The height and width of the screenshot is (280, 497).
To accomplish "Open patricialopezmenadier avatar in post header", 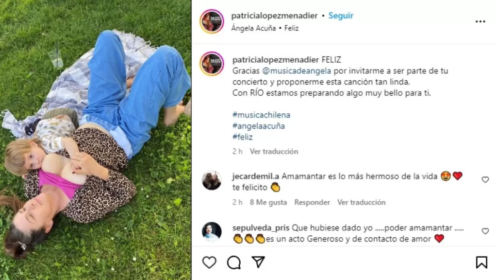I will pos(212,21).
